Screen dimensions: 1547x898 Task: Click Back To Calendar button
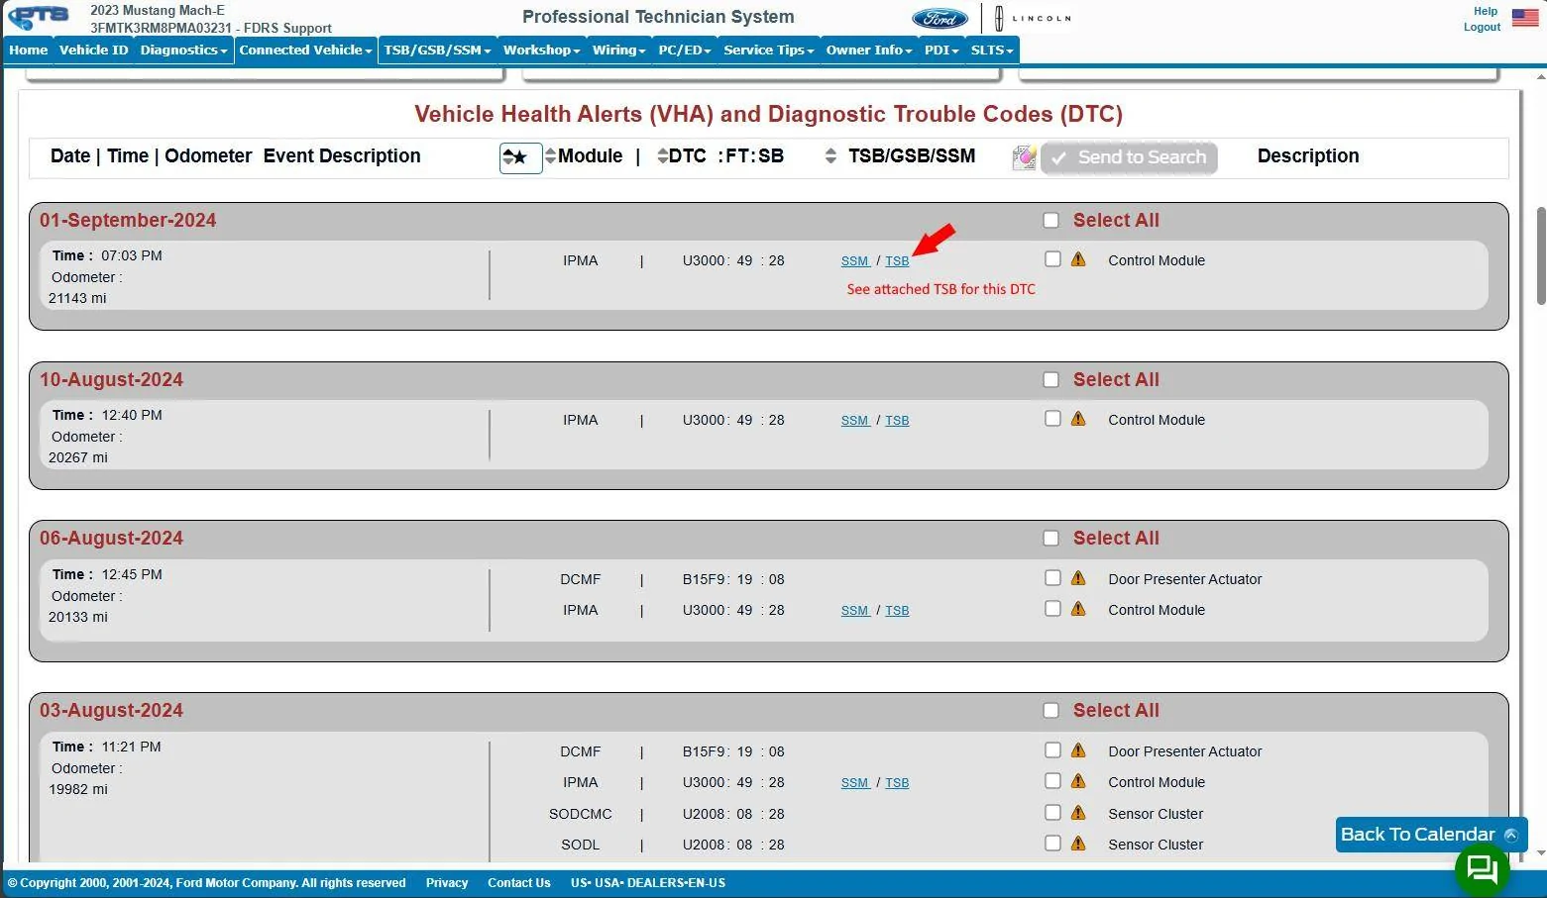pyautogui.click(x=1431, y=835)
